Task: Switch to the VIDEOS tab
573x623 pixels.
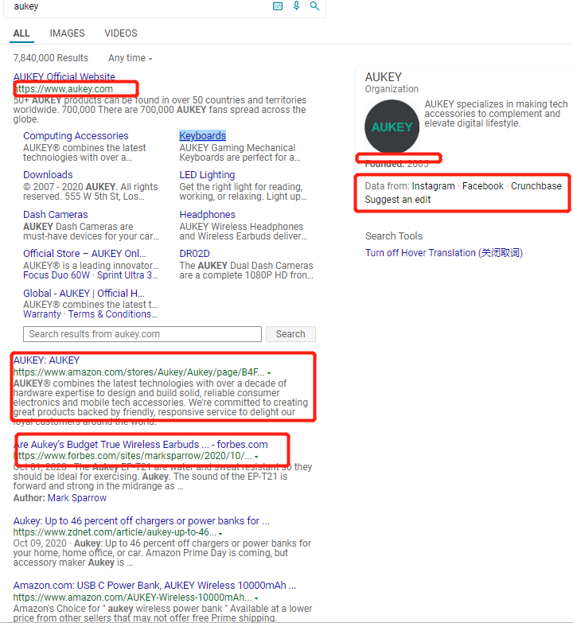Action: point(121,33)
